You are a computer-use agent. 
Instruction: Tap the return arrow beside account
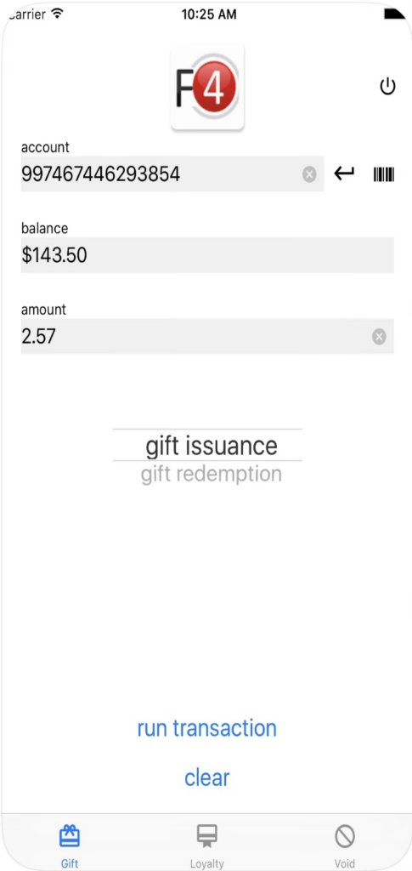point(344,174)
